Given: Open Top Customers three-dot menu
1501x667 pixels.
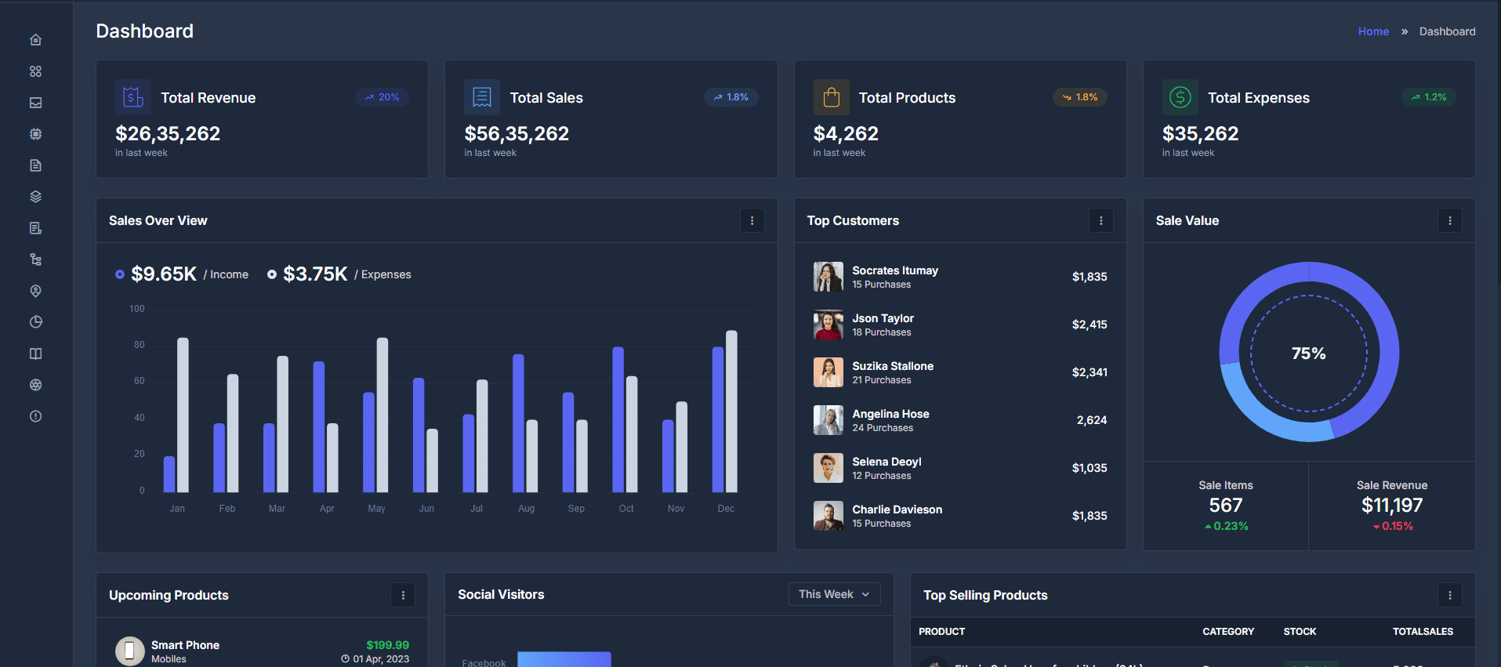Looking at the screenshot, I should pyautogui.click(x=1100, y=221).
